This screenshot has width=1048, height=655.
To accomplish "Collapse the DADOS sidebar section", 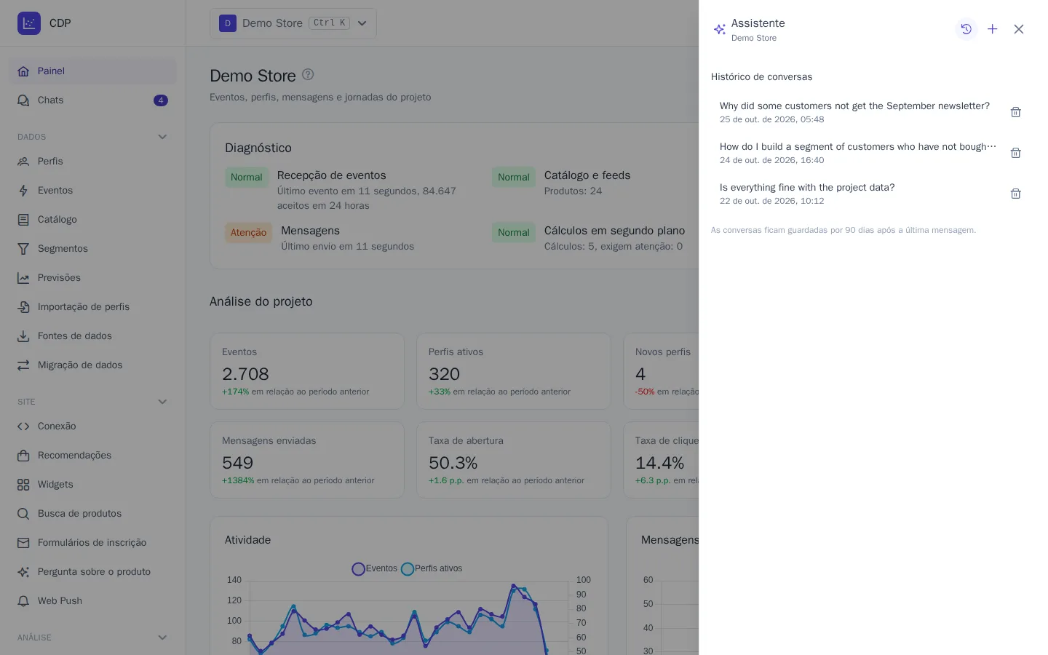I will [162, 137].
